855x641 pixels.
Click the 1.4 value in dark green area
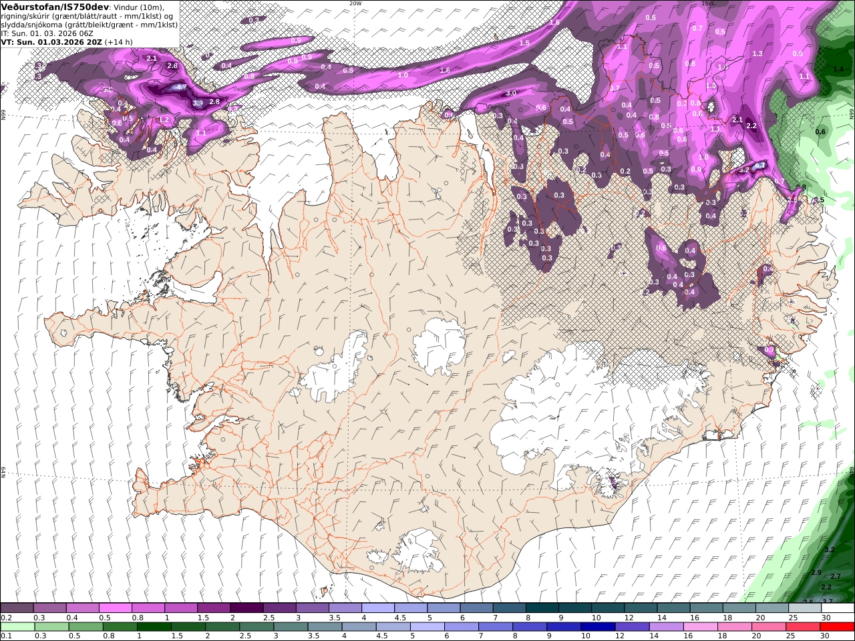(839, 69)
